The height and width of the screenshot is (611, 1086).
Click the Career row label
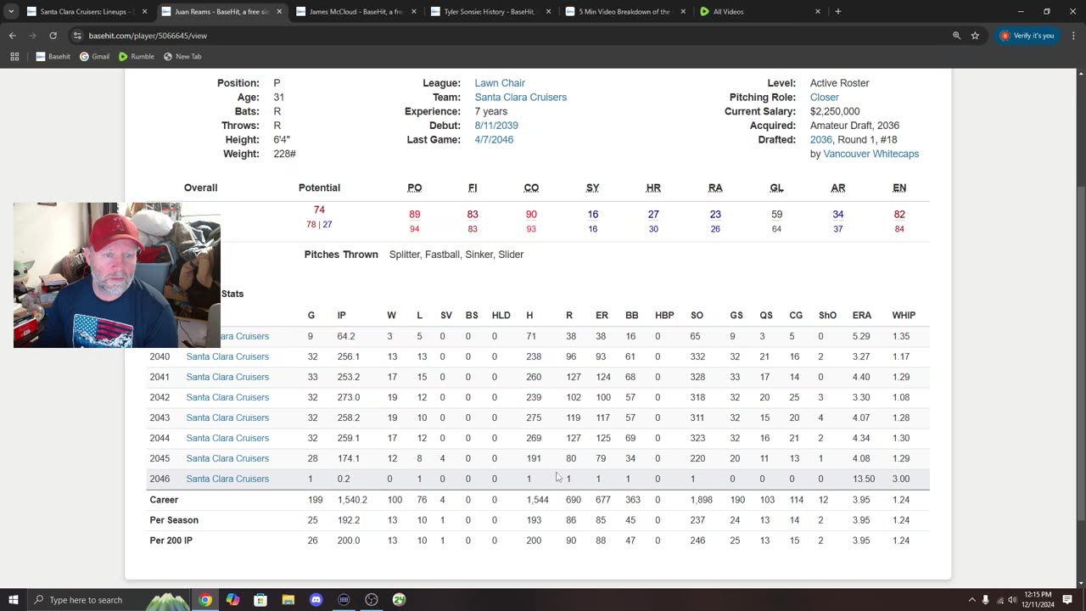(164, 500)
